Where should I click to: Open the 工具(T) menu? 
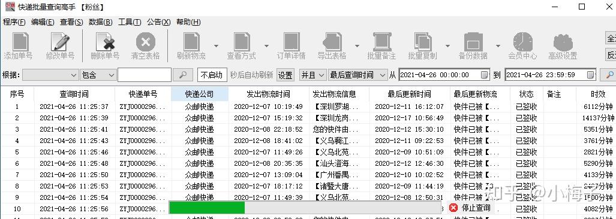130,22
